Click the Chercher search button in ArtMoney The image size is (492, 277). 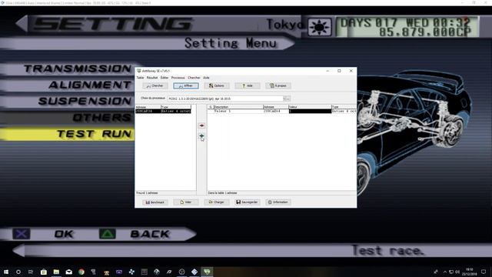coord(155,85)
